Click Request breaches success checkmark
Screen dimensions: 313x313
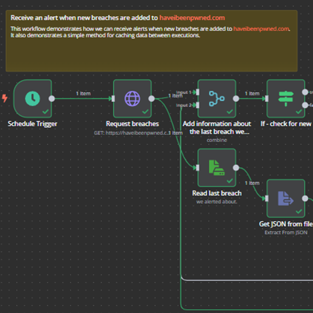coord(146,112)
